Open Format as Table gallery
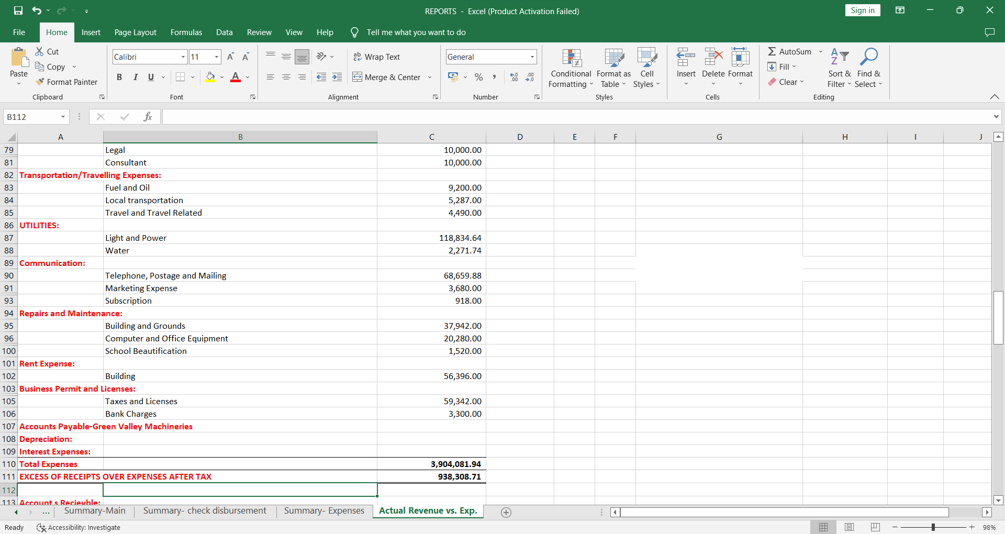This screenshot has height=534, width=1005. tap(613, 68)
